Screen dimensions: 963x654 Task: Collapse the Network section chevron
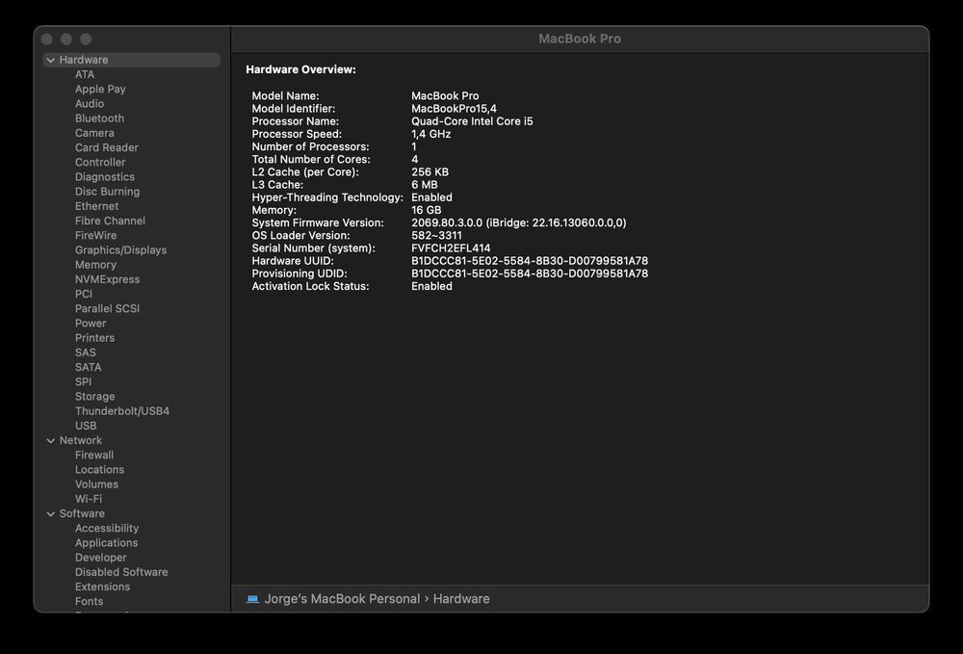tap(51, 441)
